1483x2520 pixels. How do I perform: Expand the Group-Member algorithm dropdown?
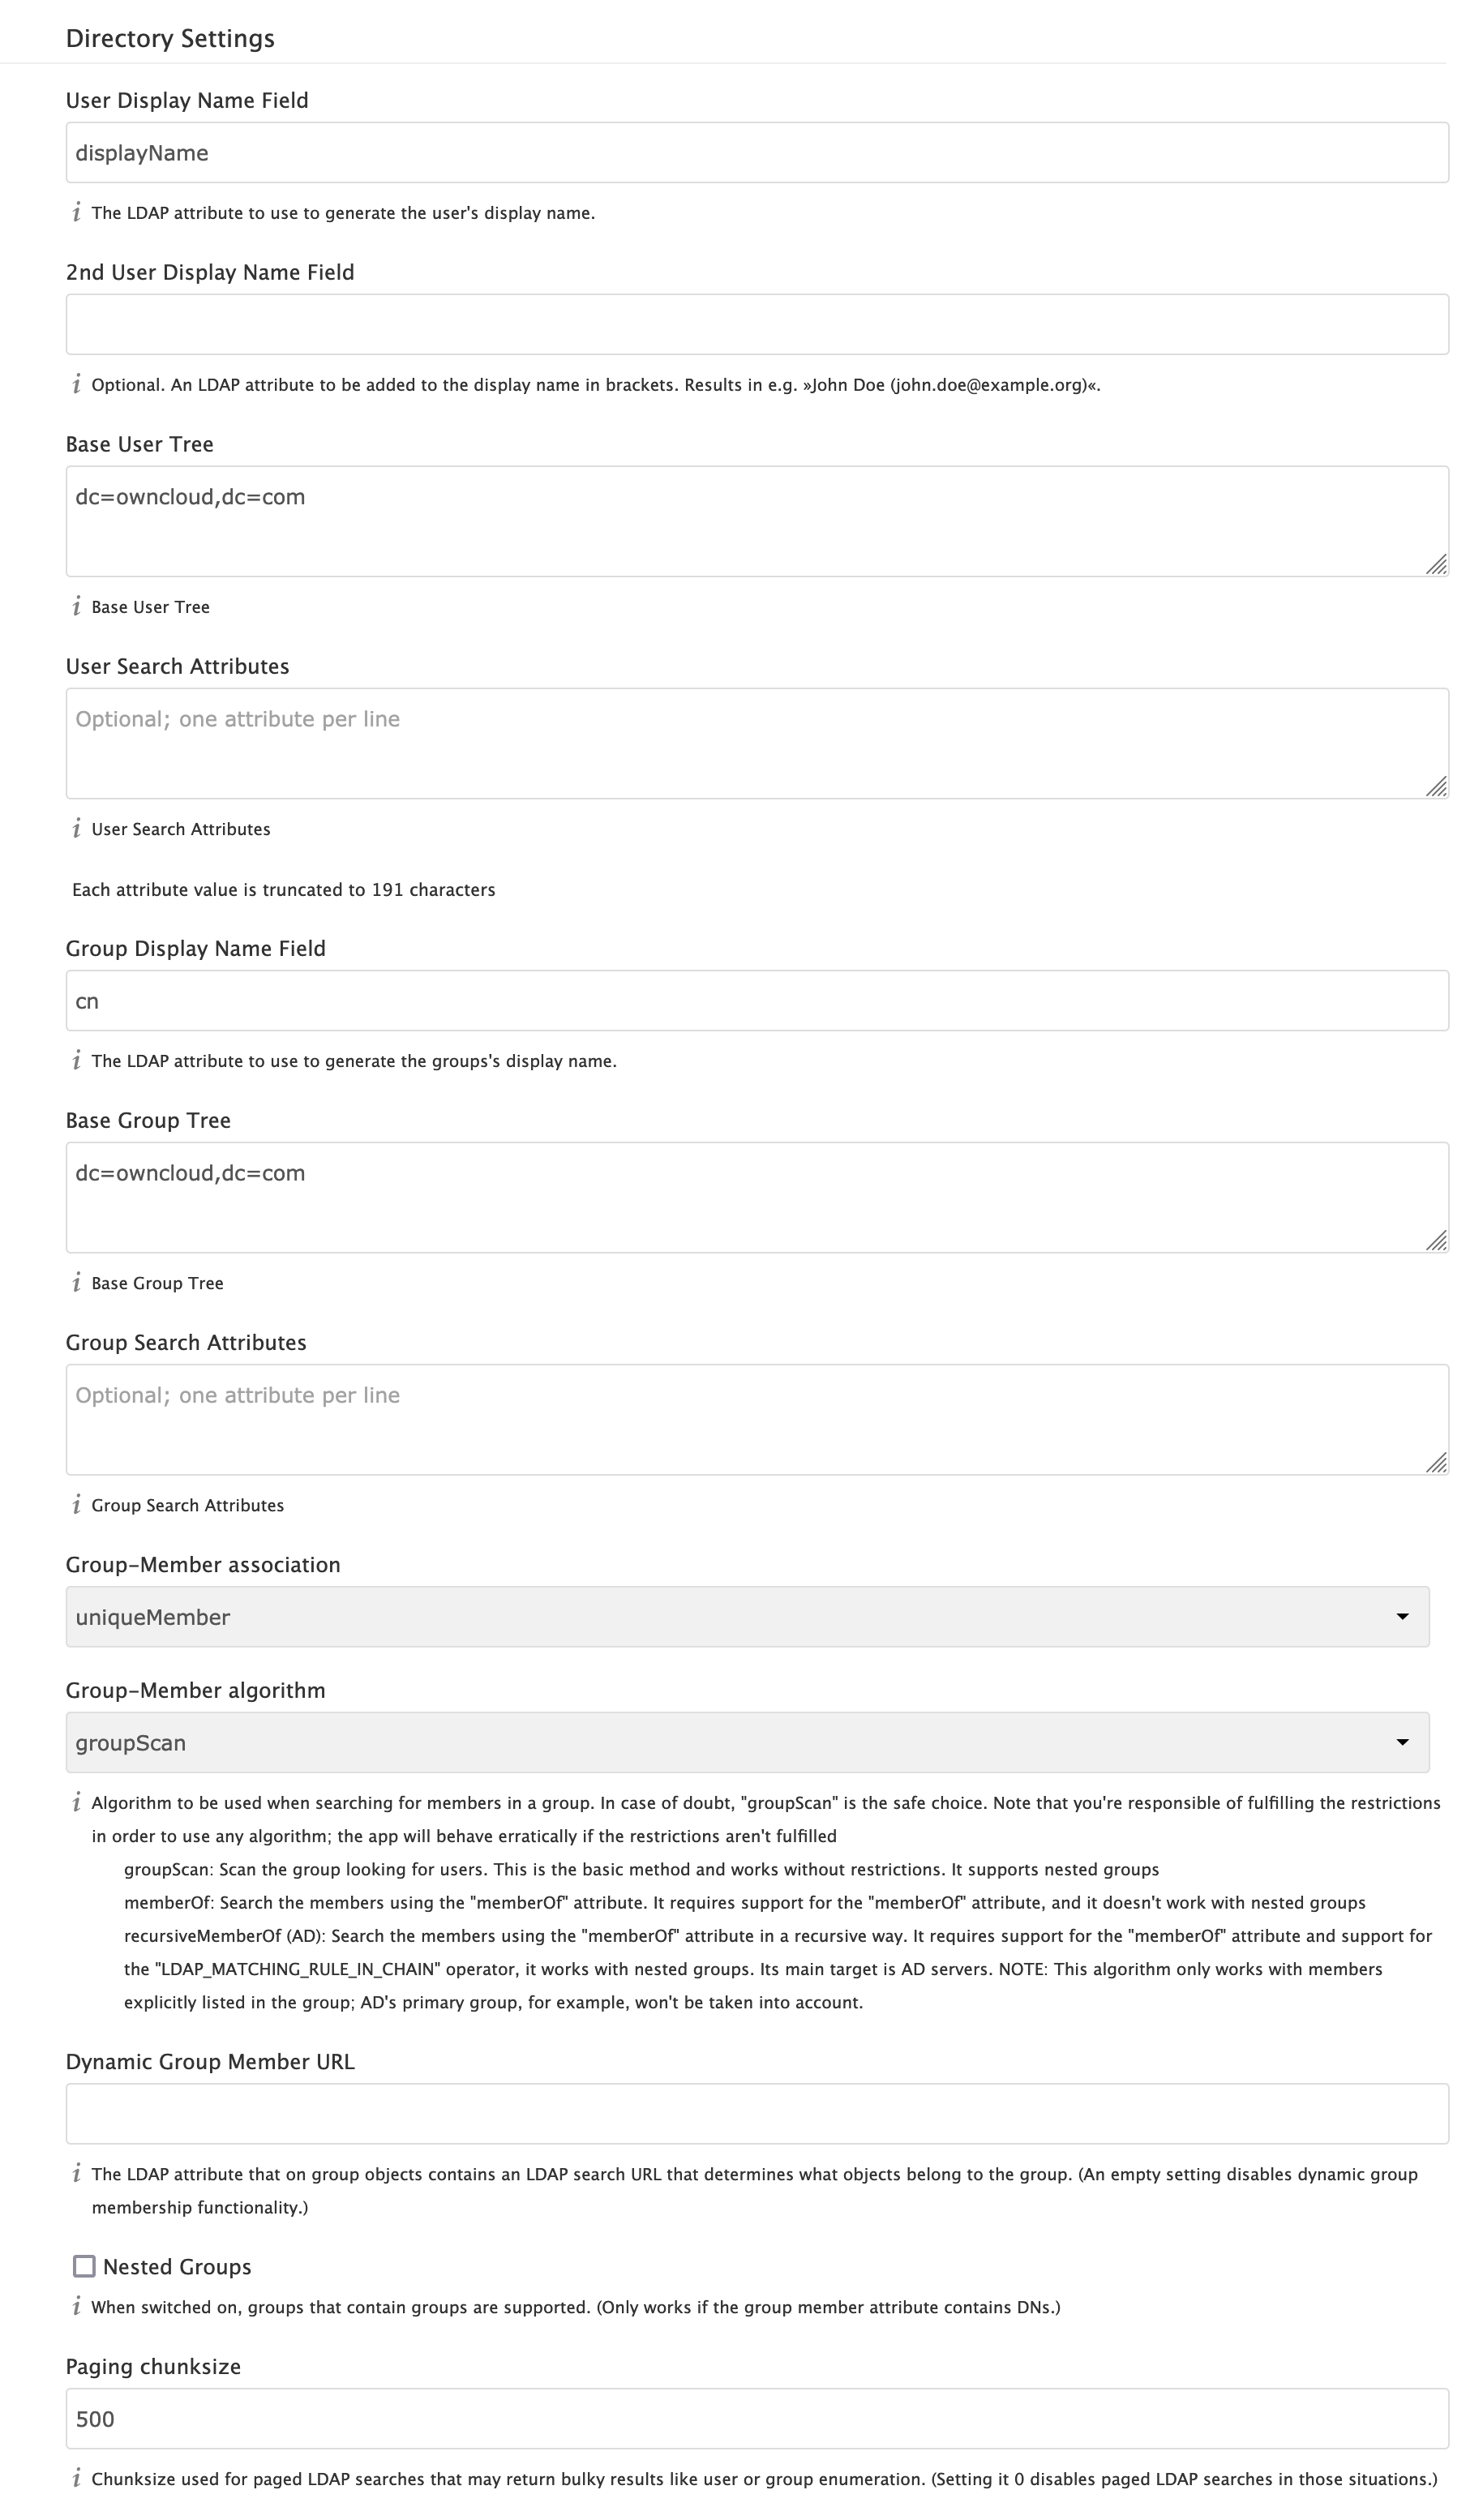[x=747, y=1743]
